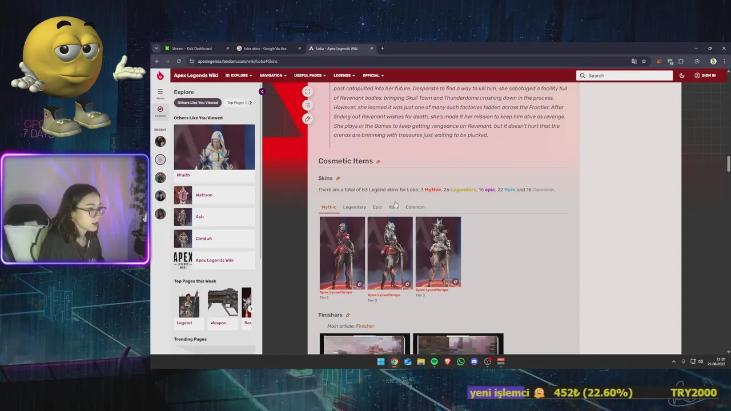Open Chrome profile avatar menu
This screenshot has width=731, height=411.
pos(713,61)
